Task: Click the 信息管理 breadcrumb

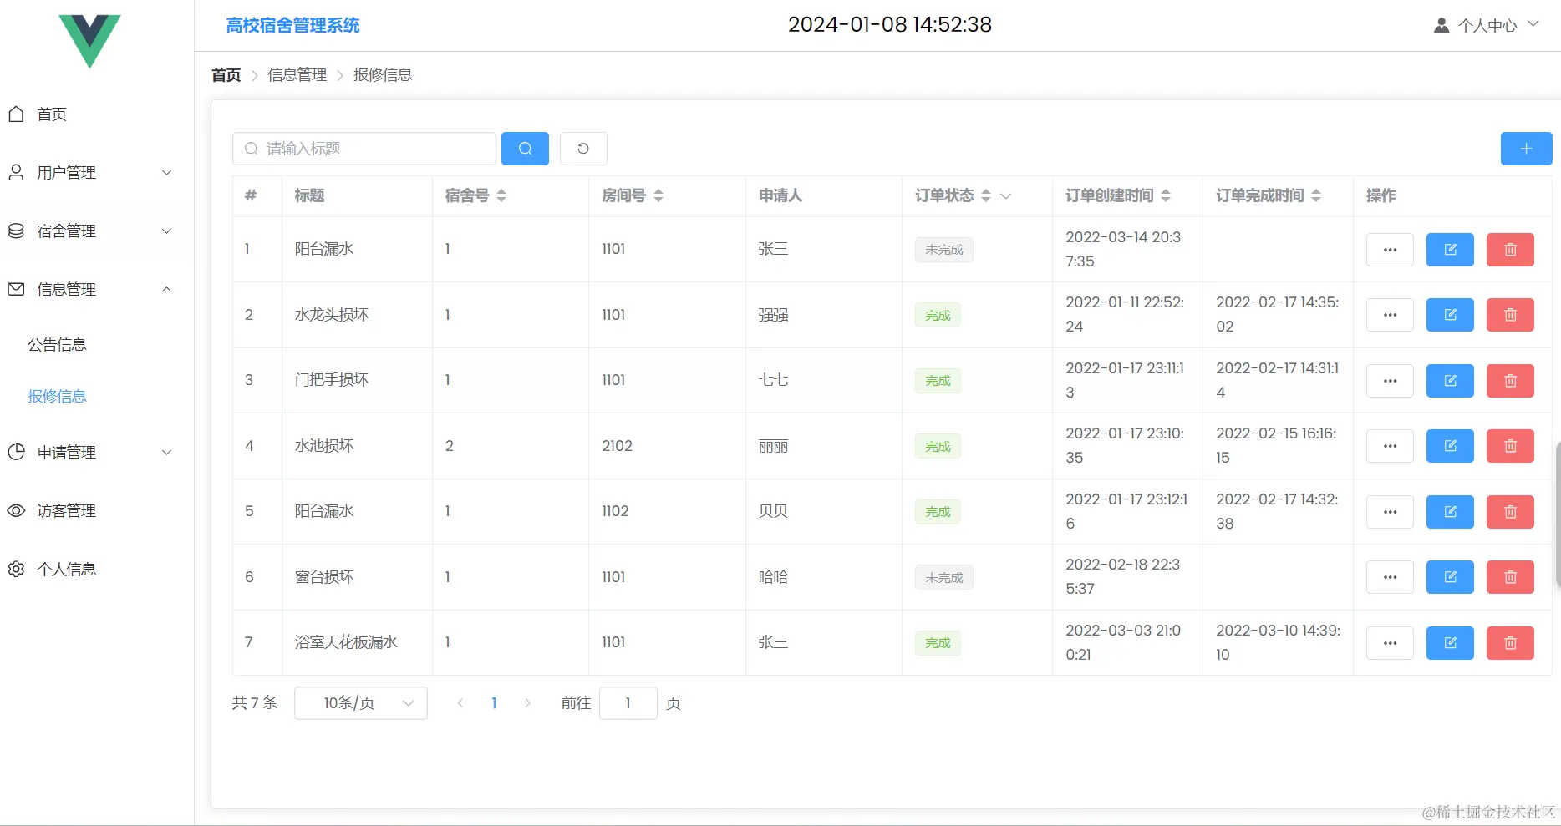Action: pyautogui.click(x=297, y=75)
